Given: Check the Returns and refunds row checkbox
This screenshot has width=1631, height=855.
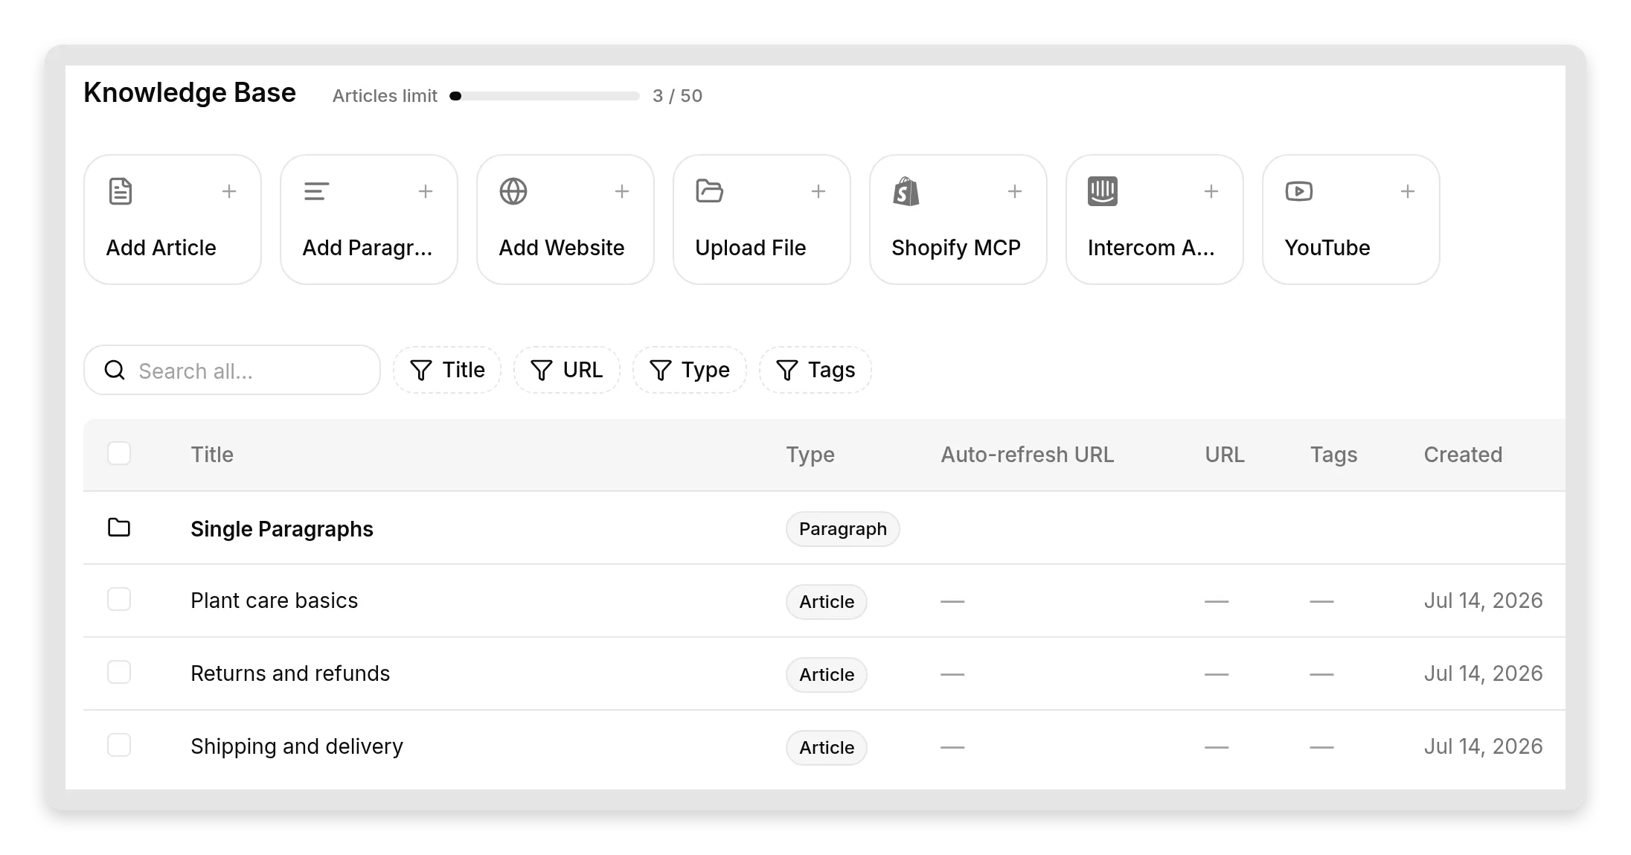Looking at the screenshot, I should click(x=119, y=672).
